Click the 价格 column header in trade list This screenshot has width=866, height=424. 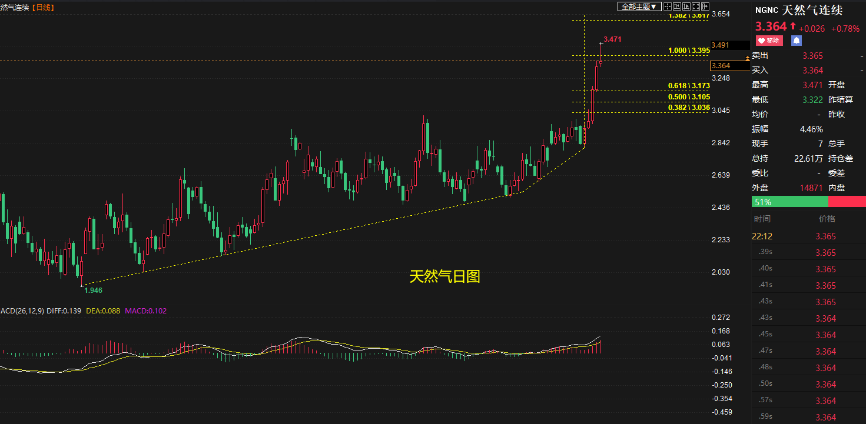click(827, 219)
